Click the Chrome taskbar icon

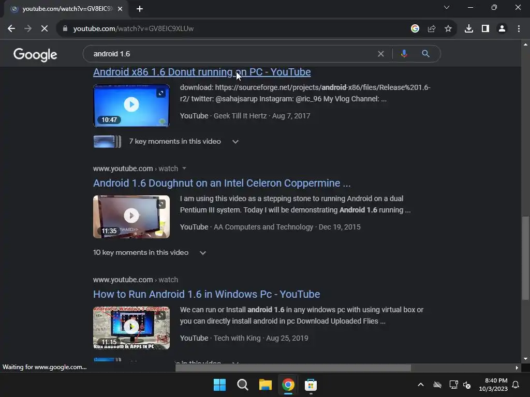[x=288, y=385]
